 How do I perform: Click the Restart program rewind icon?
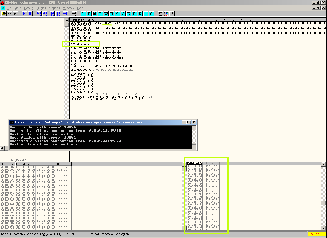click(x=10, y=14)
